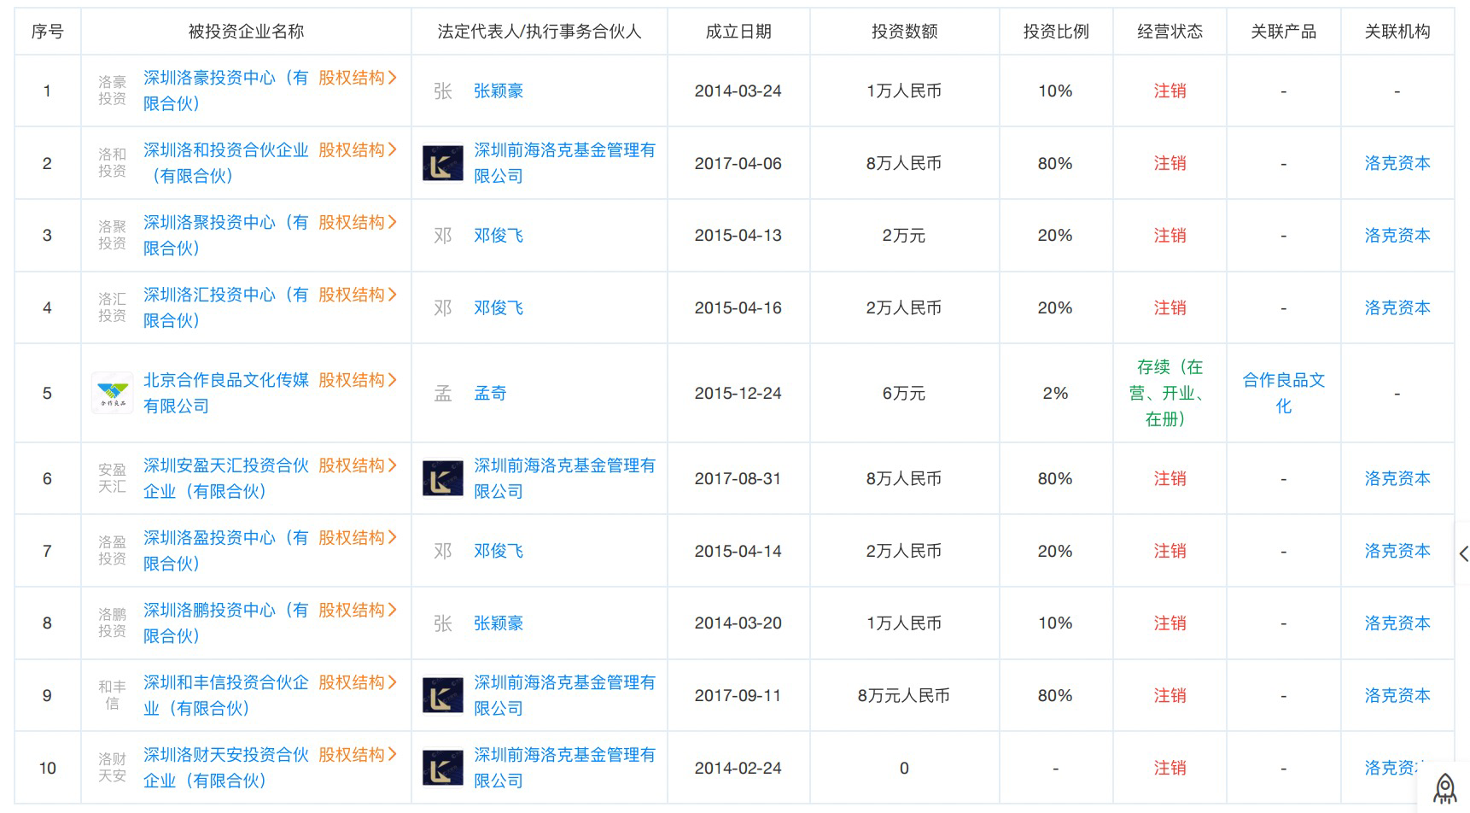Open company 深圳洛豪投资中心（有限合伙）
The image size is (1470, 813).
tap(226, 91)
